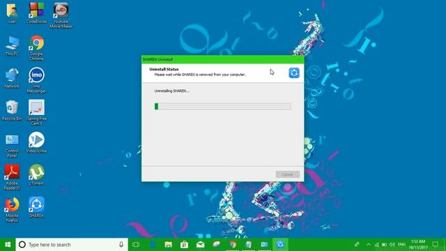Open Task View from the taskbar
This screenshot has width=446, height=251.
tap(136, 245)
